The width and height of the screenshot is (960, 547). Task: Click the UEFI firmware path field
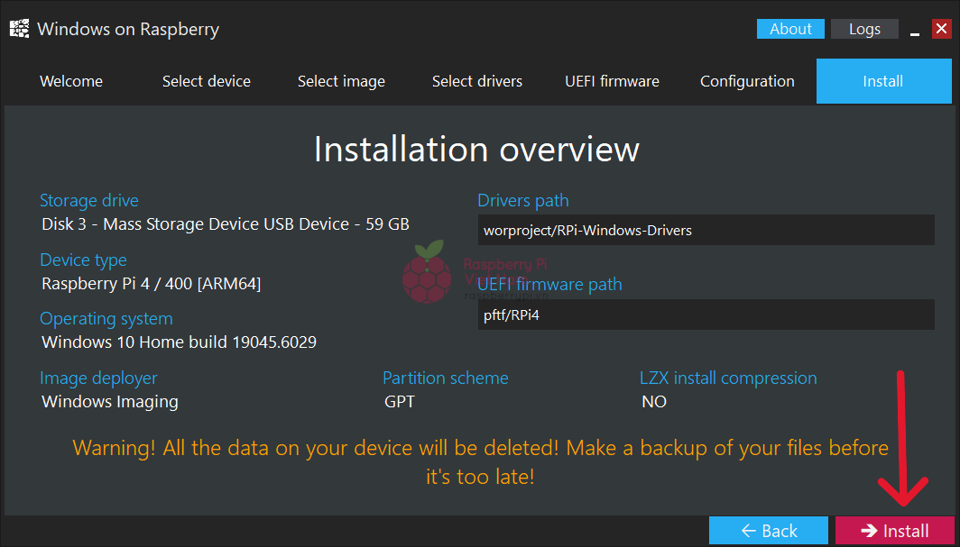[x=706, y=315]
